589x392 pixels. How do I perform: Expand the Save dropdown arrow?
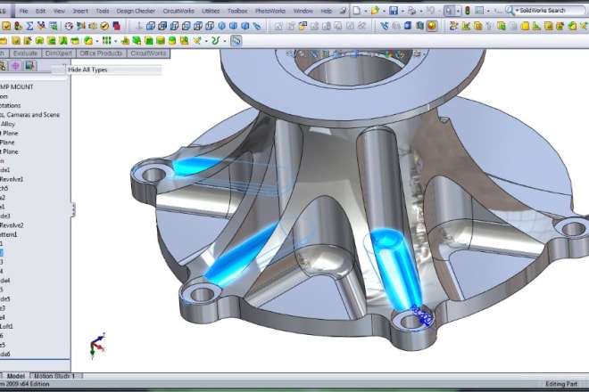pyautogui.click(x=402, y=12)
